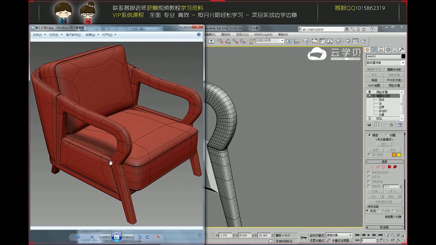This screenshot has height=245, width=436.
Task: Open the Curve Editor icon
Action: 322,42
